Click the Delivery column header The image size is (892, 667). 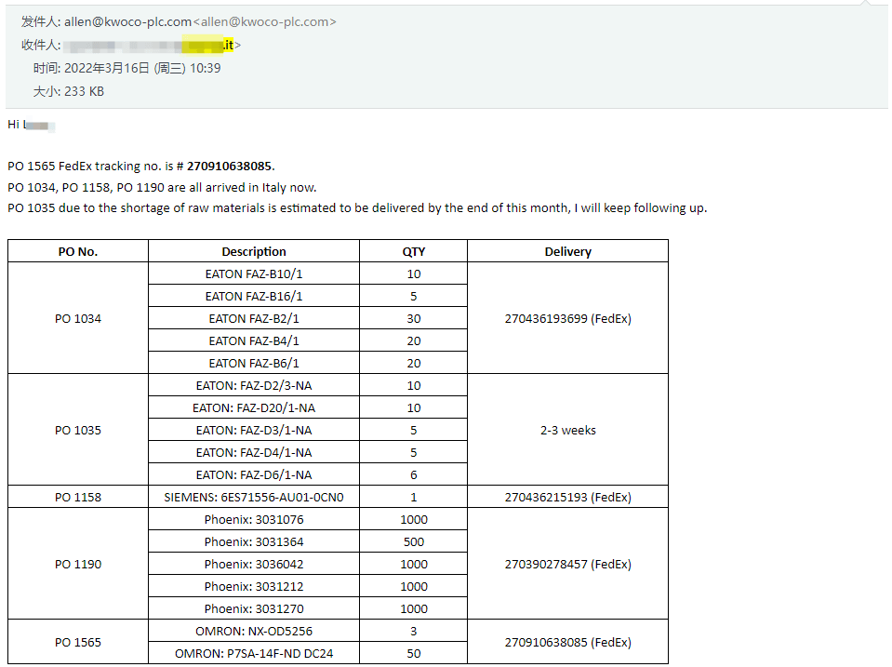click(567, 251)
